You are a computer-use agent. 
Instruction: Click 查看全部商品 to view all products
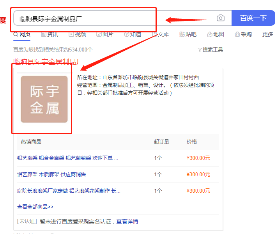coord(35,207)
